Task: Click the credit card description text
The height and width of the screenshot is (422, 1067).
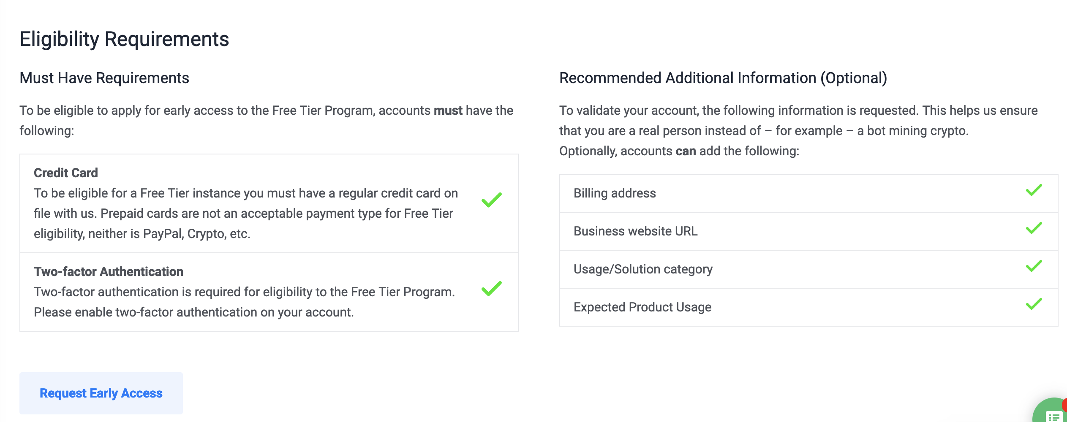Action: (x=246, y=214)
